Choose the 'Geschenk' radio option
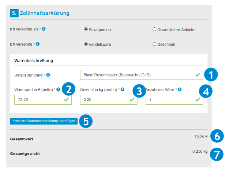The image size is (225, 174). click(154, 45)
